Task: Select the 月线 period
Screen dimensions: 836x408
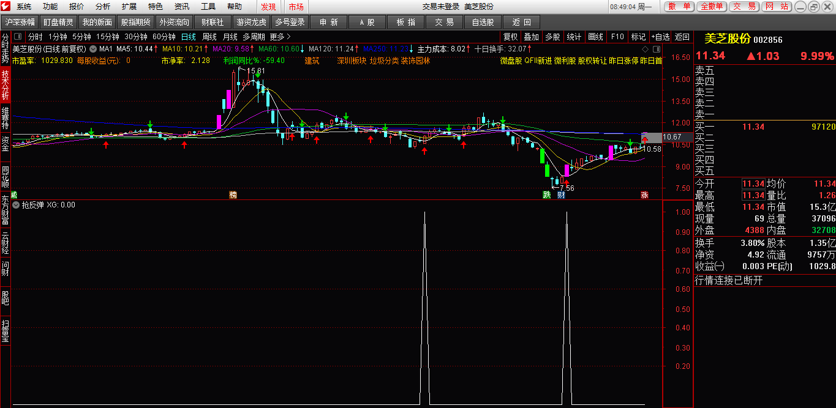Action: click(230, 37)
